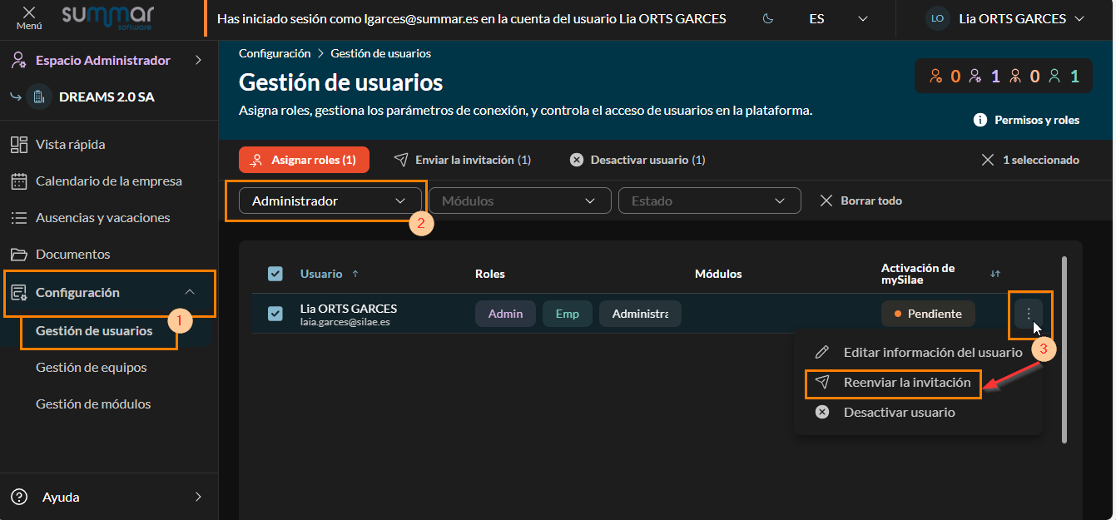Open the Estado filter dropdown

[x=709, y=201]
